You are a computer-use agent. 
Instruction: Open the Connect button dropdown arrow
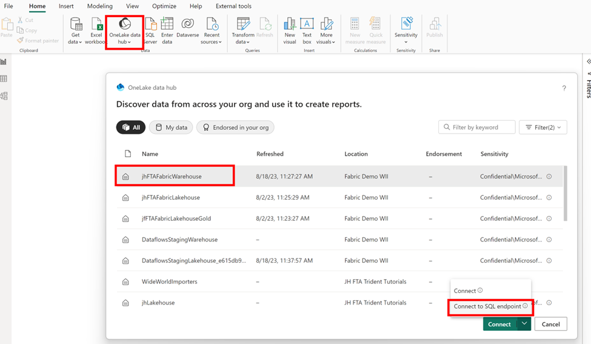pos(524,323)
